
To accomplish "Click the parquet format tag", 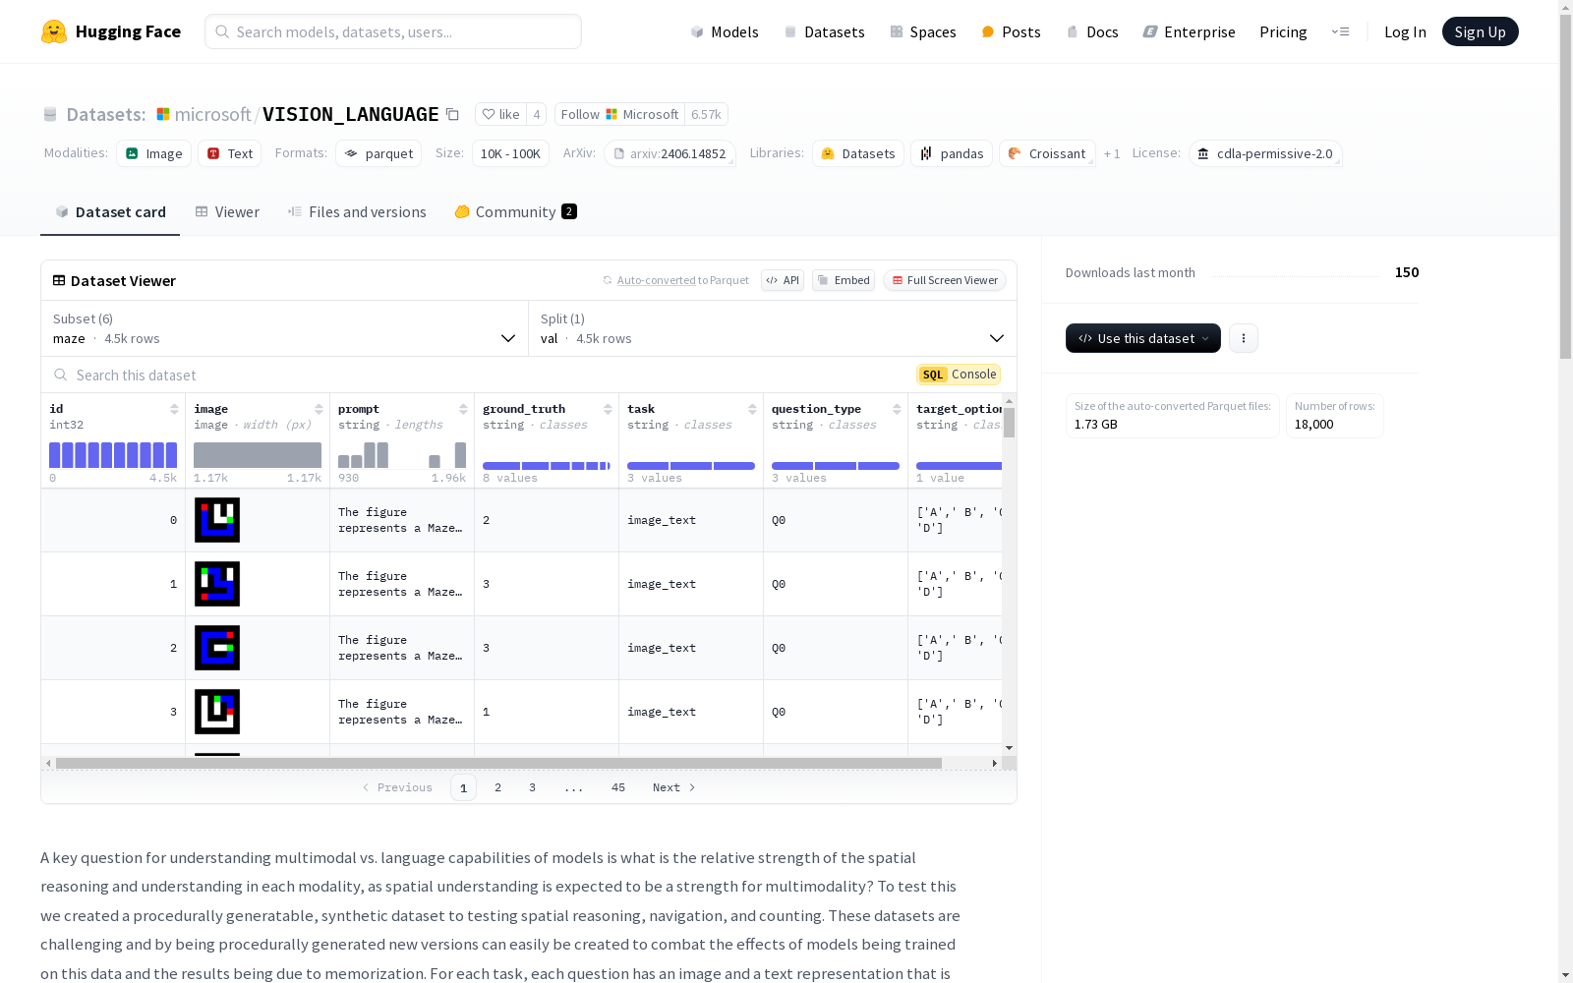I will coord(379,153).
